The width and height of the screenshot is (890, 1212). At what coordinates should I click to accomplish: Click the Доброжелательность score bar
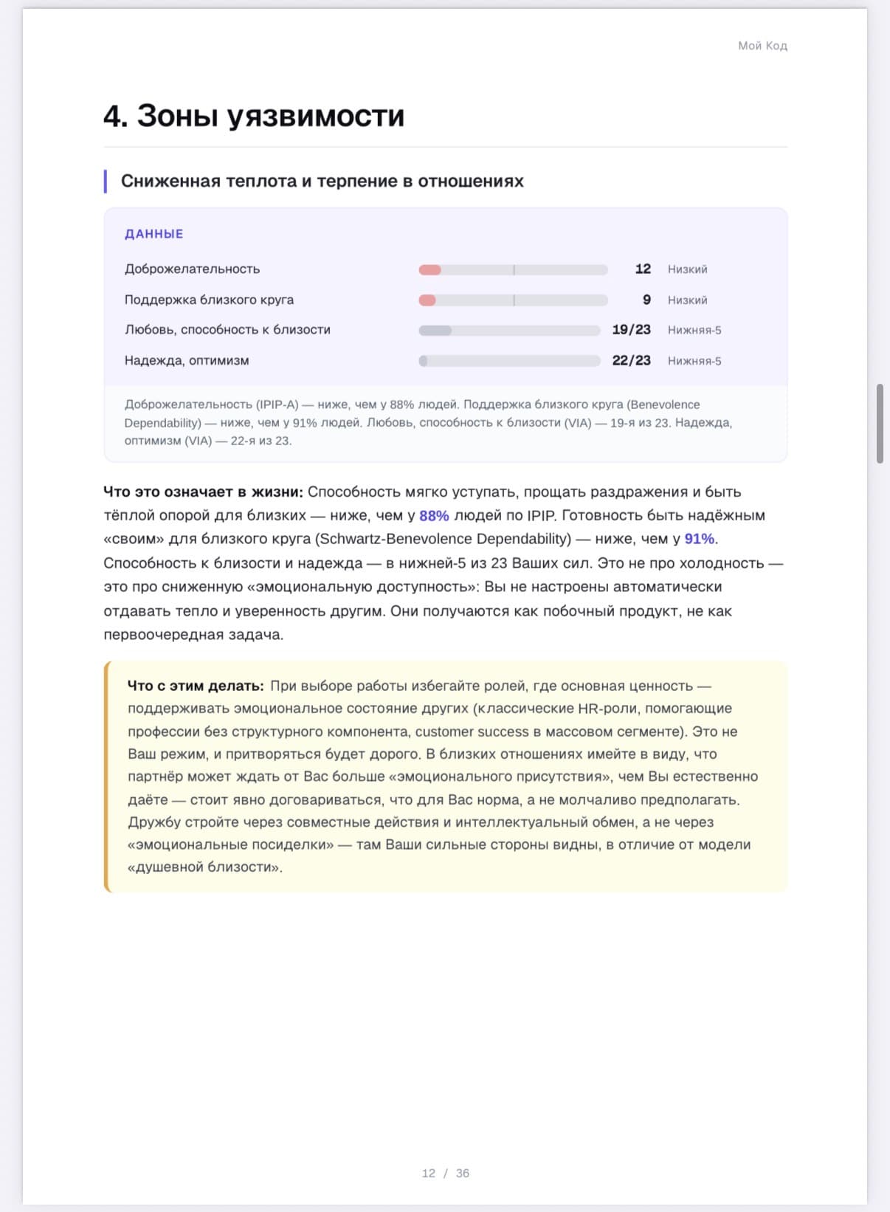coord(513,269)
